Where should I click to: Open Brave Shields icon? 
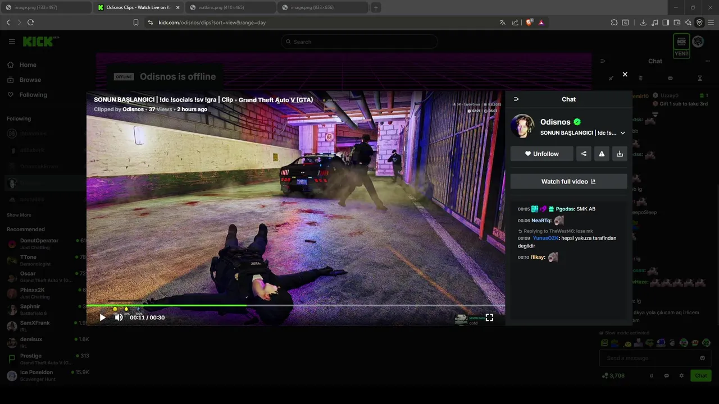[529, 22]
